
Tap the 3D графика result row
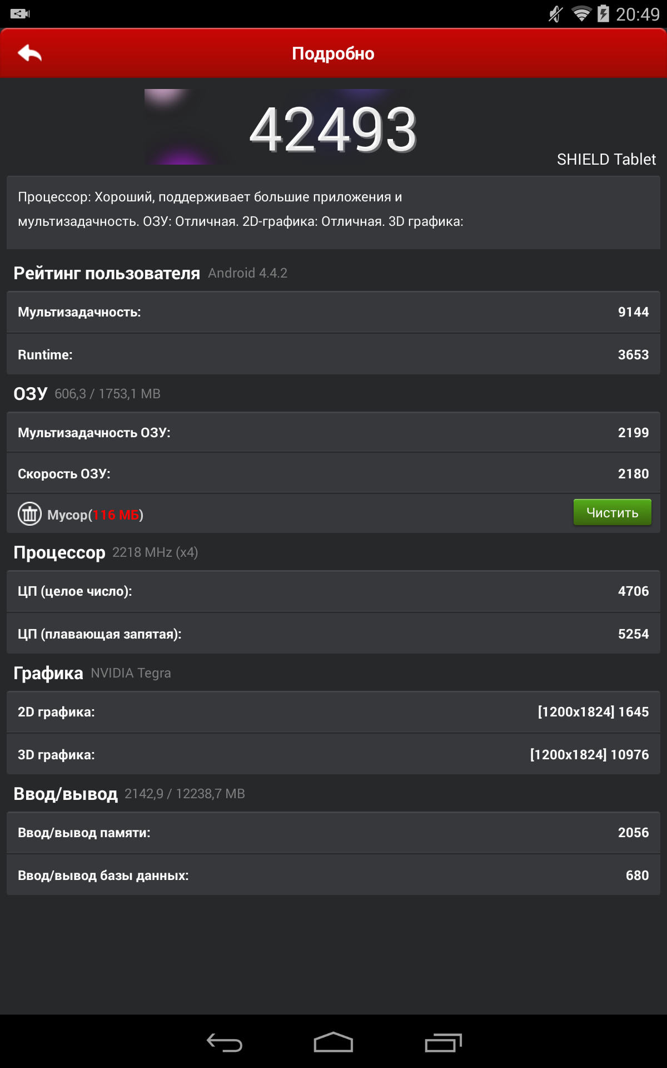click(x=333, y=755)
